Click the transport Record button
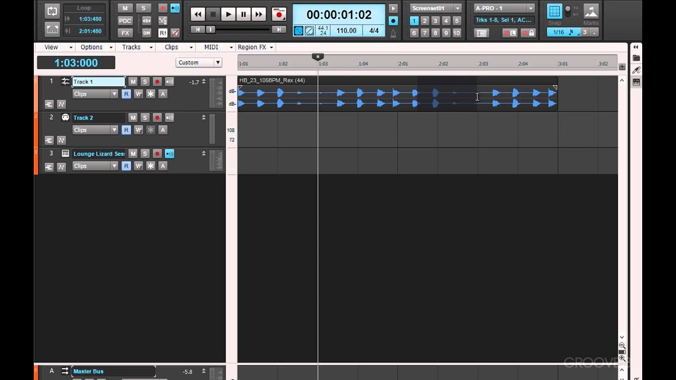Screen dimensions: 676x380 point(279,14)
